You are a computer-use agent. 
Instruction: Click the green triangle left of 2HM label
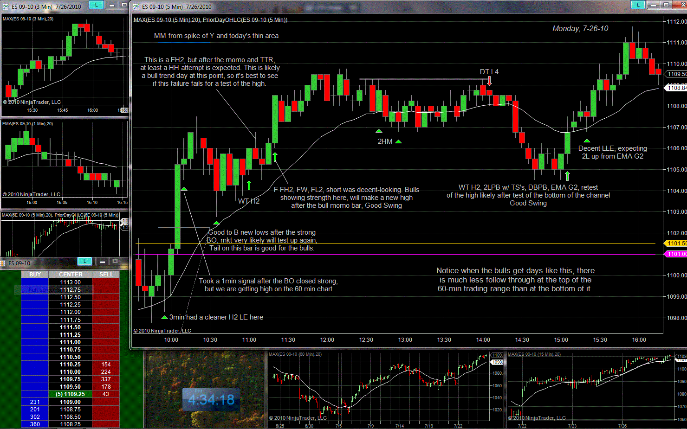click(x=379, y=131)
